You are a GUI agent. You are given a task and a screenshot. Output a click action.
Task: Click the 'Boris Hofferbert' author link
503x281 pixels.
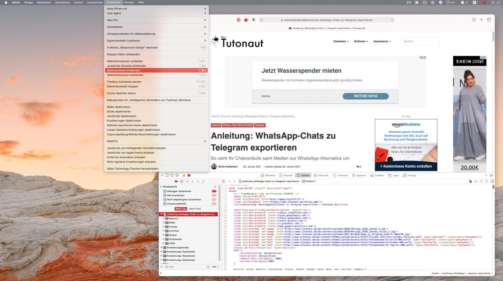pyautogui.click(x=228, y=167)
